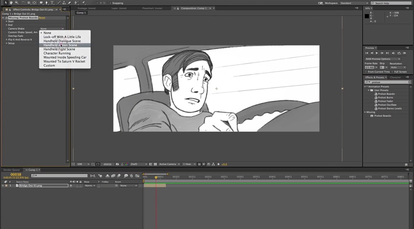Select the Selection arrow tool
Screen dimensions: 414x229
click(6, 3)
